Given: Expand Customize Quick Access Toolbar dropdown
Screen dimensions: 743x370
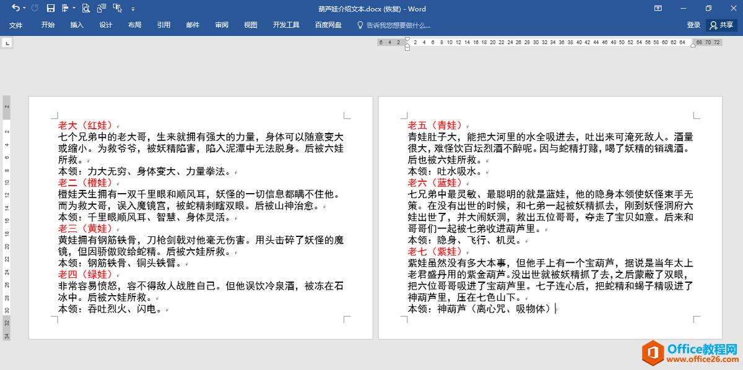Looking at the screenshot, I should (133, 9).
